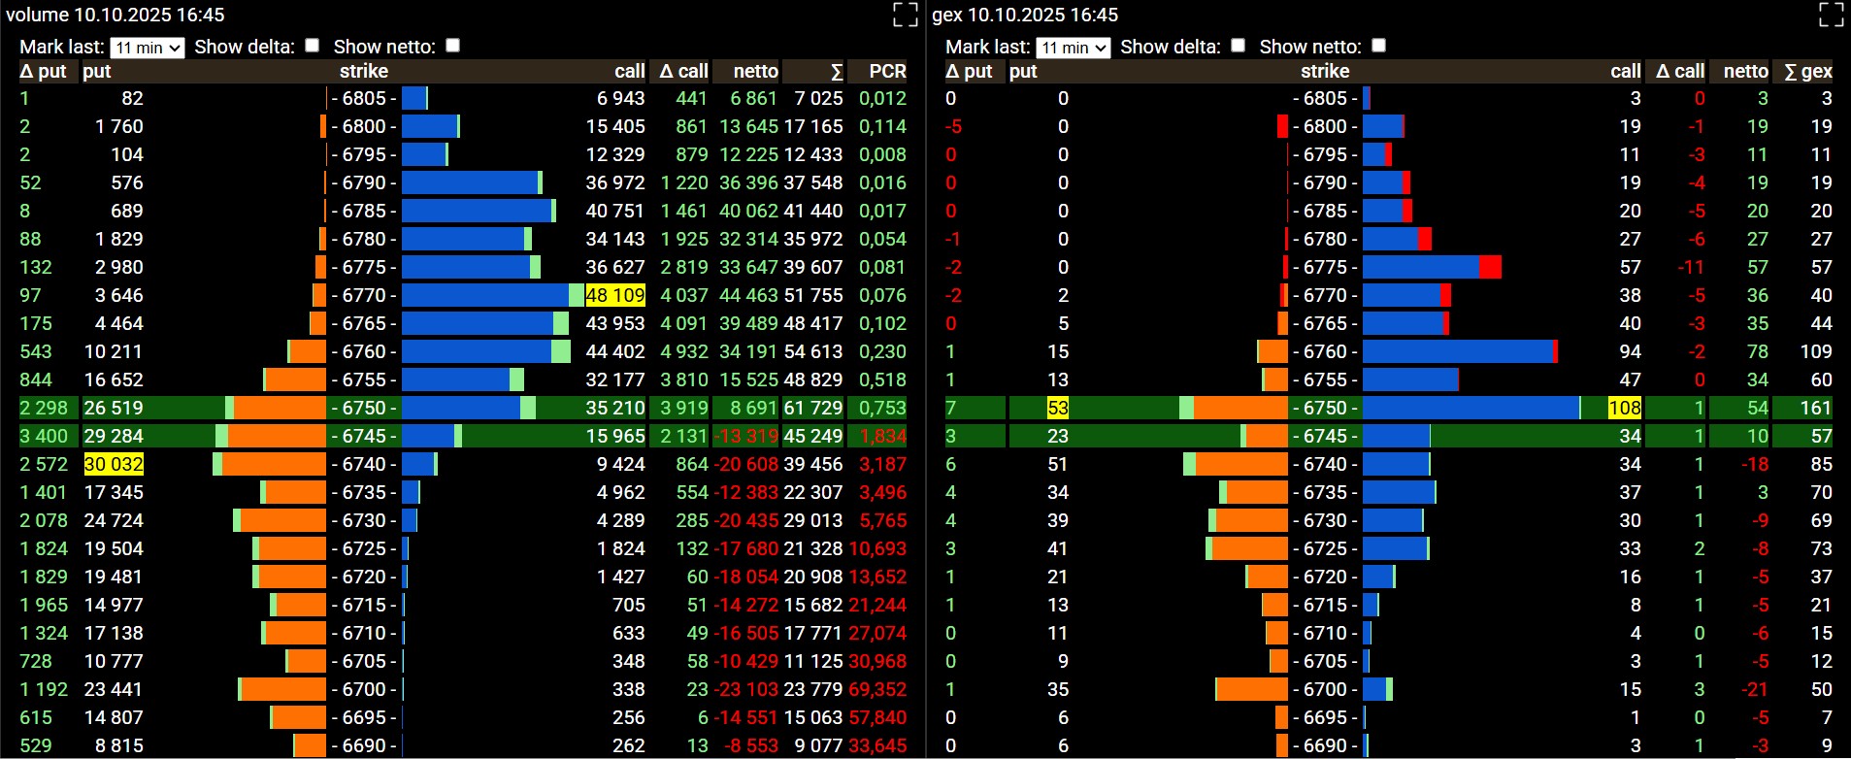Click the ∑ gex column header
Viewport: 1851px width, 759px height.
[1808, 71]
